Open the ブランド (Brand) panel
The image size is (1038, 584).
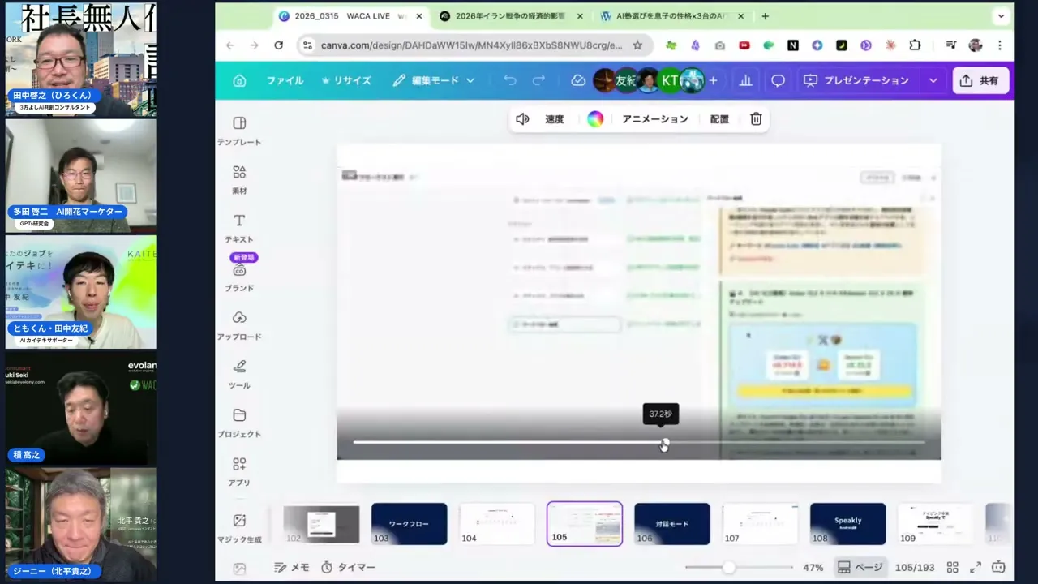pos(239,276)
